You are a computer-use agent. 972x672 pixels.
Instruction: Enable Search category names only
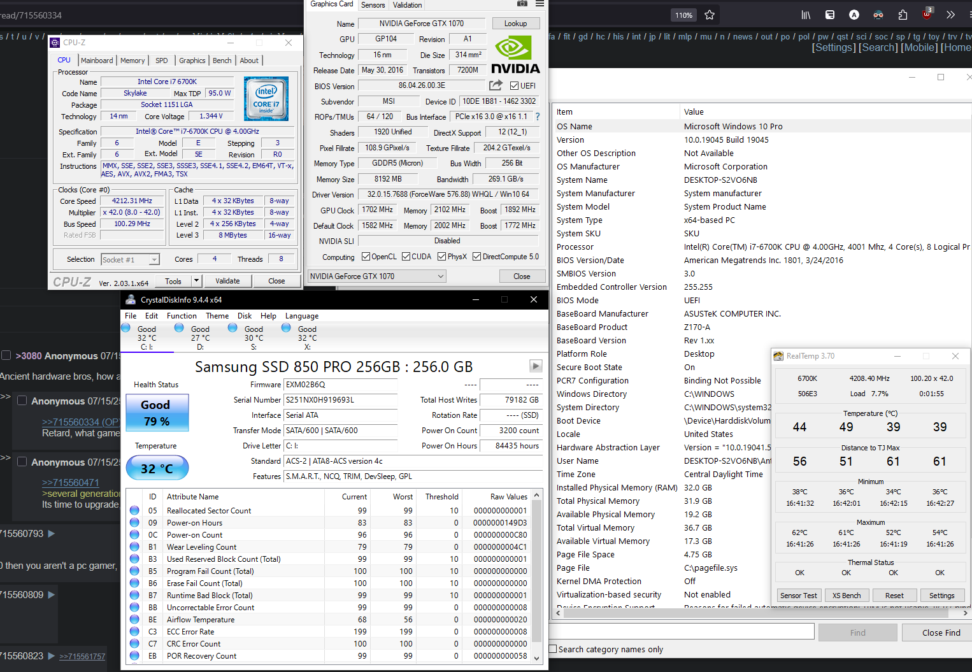click(x=553, y=649)
